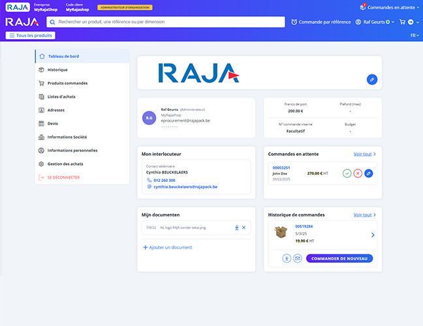The height and width of the screenshot is (326, 423).
Task: Click the ADMINISTRATEUR D'ORGANISATION badge
Action: click(x=125, y=8)
